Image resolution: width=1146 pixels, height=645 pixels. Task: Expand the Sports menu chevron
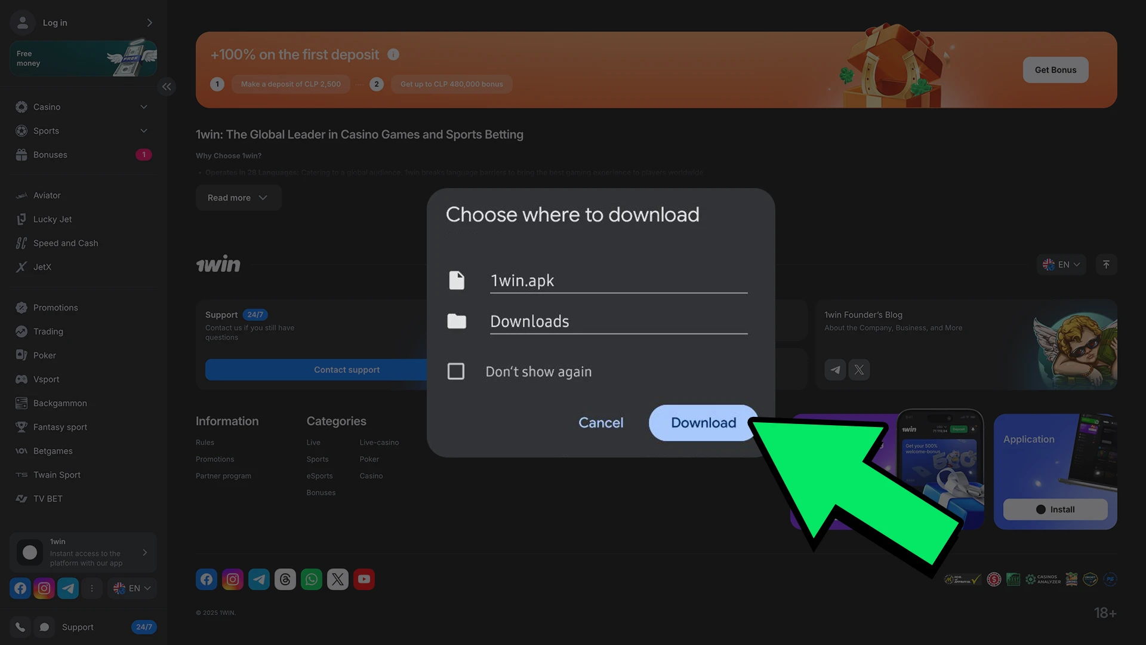pyautogui.click(x=144, y=131)
